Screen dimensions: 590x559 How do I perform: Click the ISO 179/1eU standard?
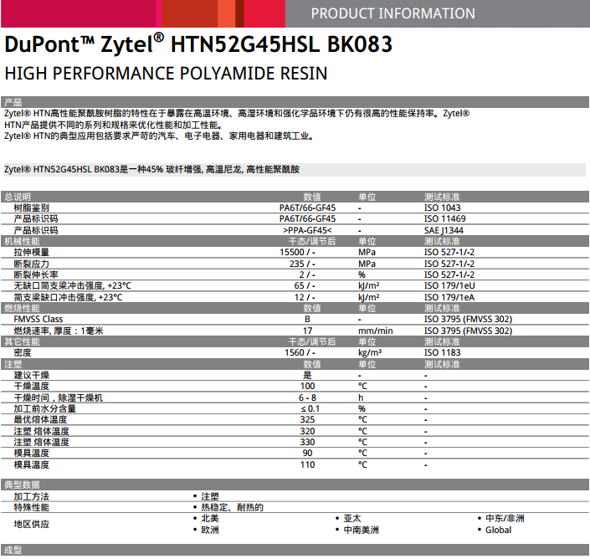pyautogui.click(x=449, y=285)
